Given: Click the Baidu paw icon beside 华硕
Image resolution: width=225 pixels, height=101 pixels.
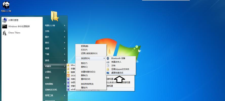Looking at the screenshot, I should point(68,82).
